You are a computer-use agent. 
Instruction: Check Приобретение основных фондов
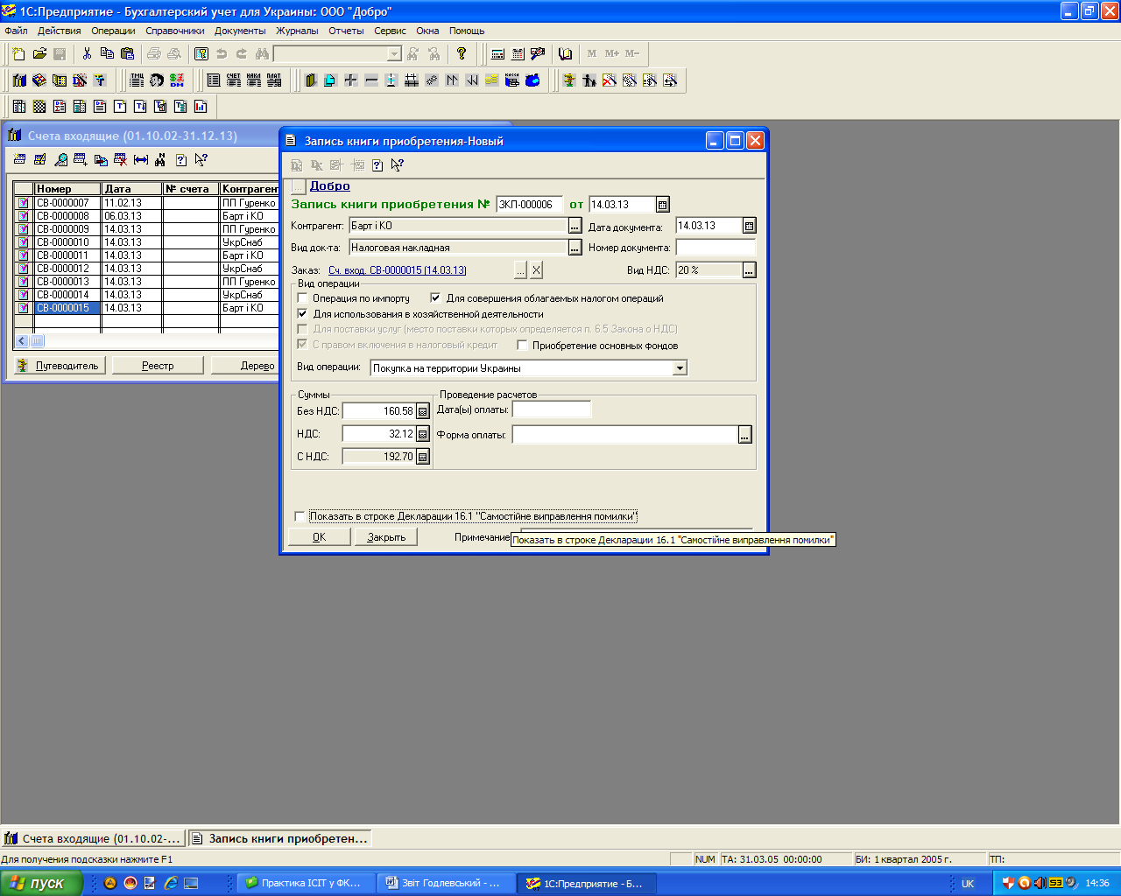(522, 346)
